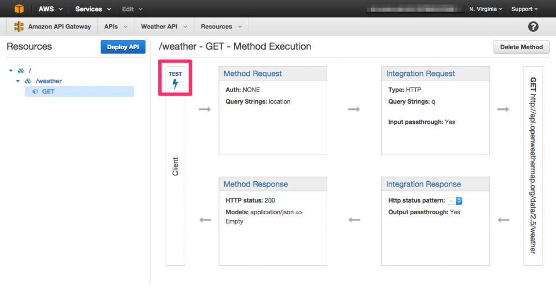
Task: Click the root resource icon beside /
Action: 21,71
